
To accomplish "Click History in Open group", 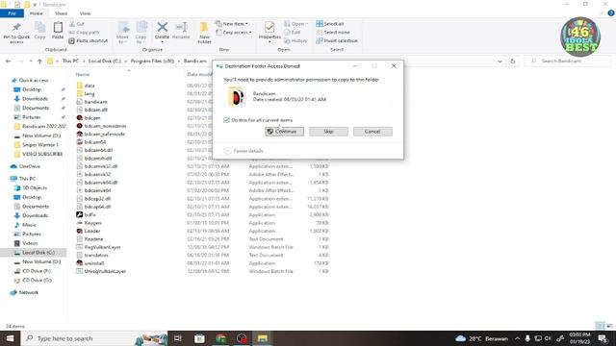I will 295,40.
